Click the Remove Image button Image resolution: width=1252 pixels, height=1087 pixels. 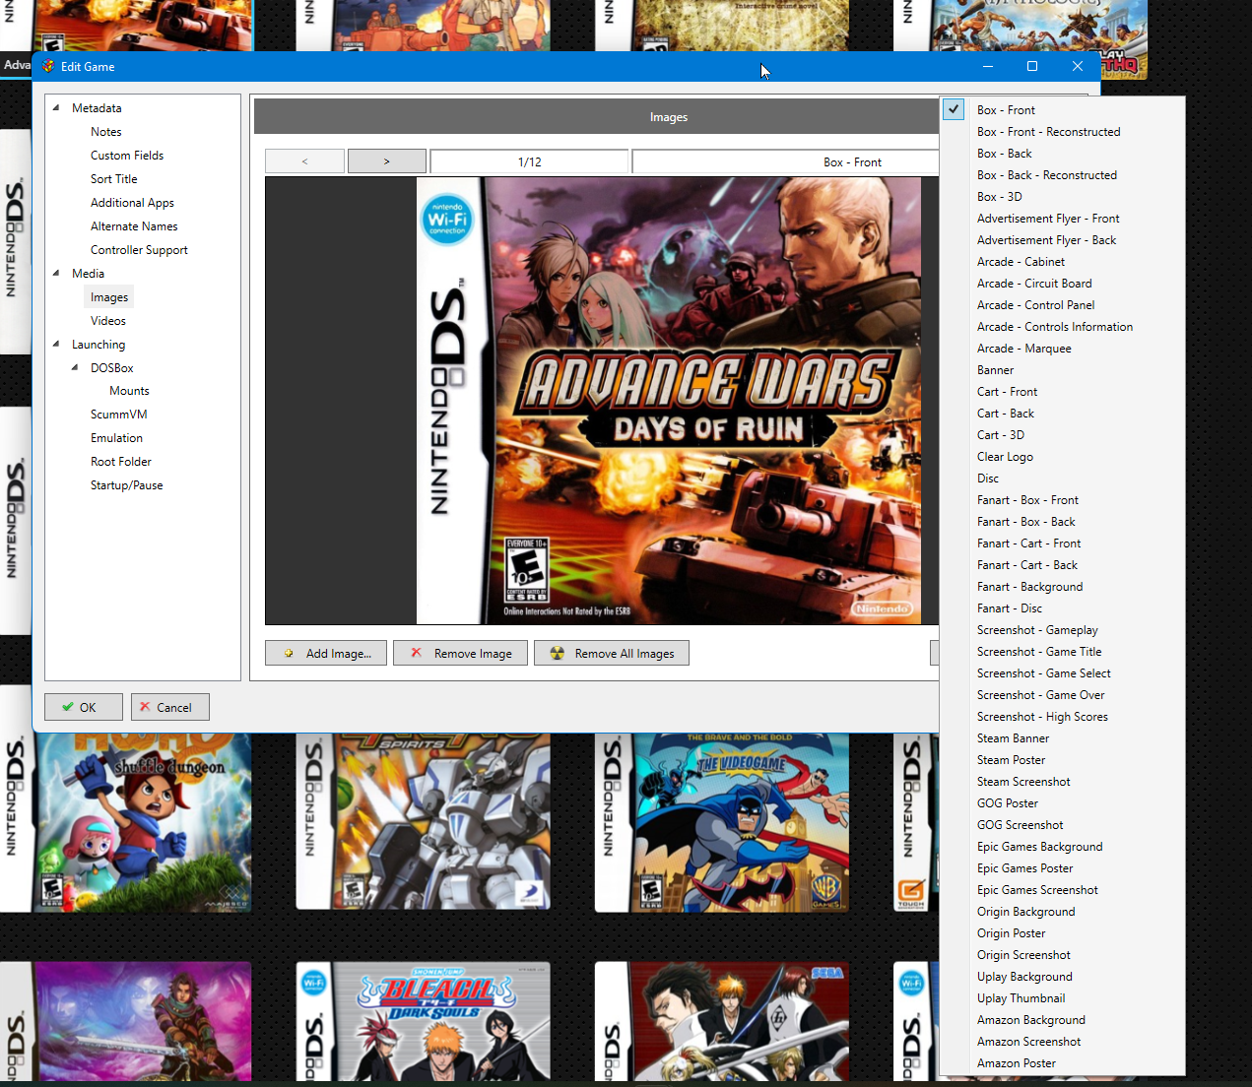tap(460, 654)
